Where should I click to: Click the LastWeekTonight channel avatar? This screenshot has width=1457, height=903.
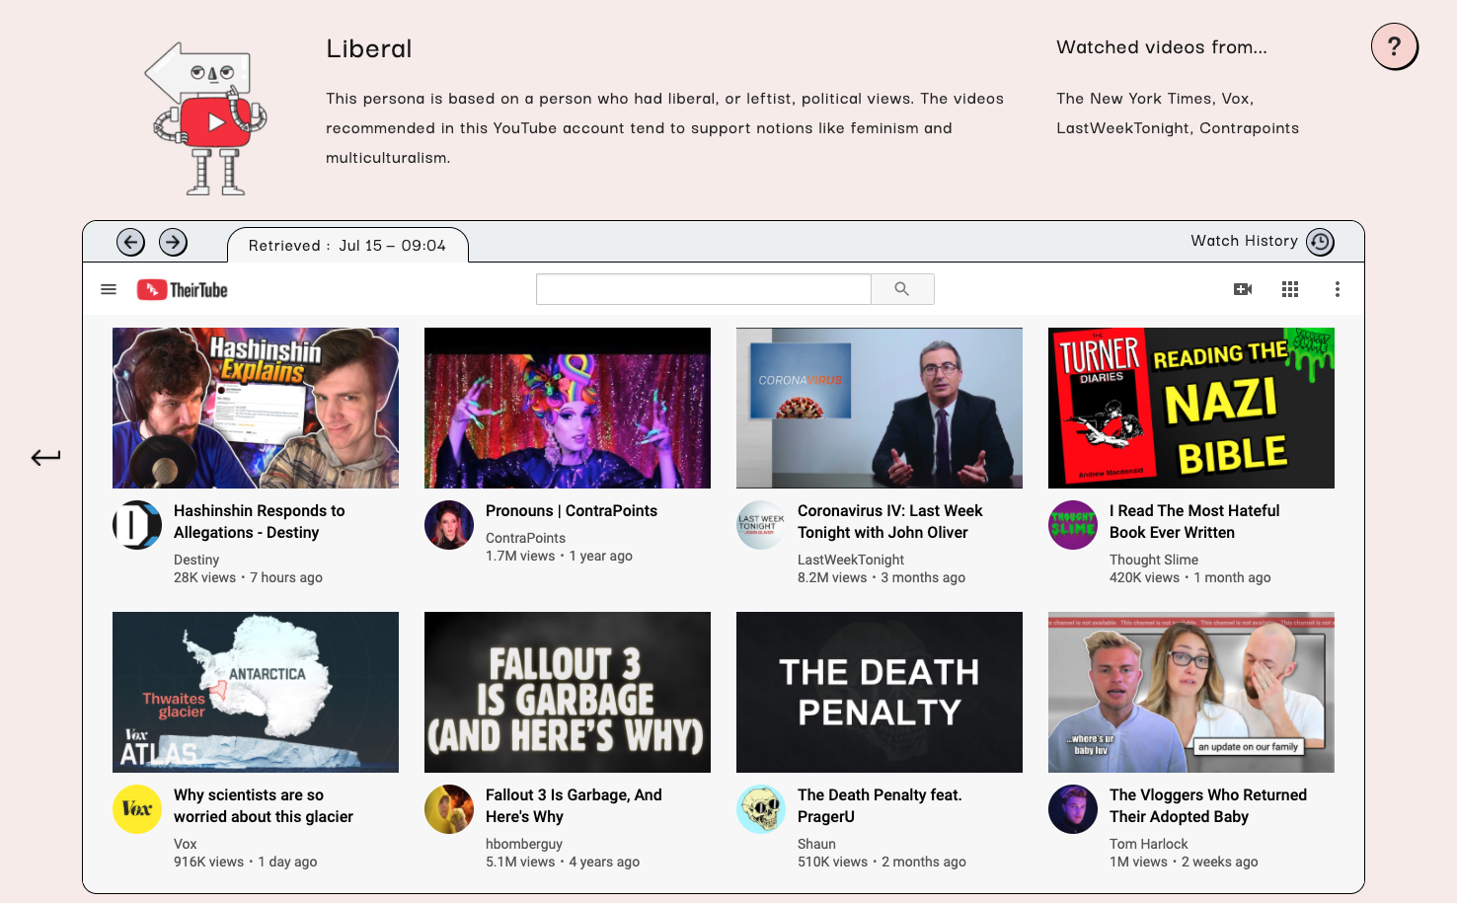click(x=760, y=524)
